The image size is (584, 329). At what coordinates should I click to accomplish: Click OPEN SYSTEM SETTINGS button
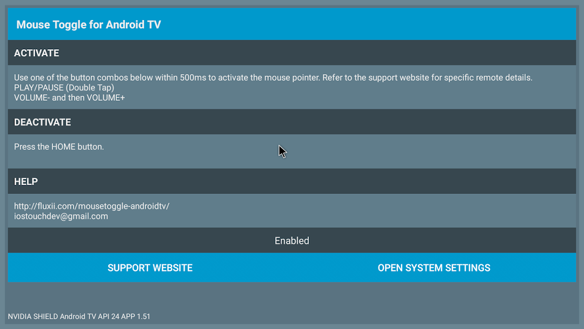pos(434,267)
